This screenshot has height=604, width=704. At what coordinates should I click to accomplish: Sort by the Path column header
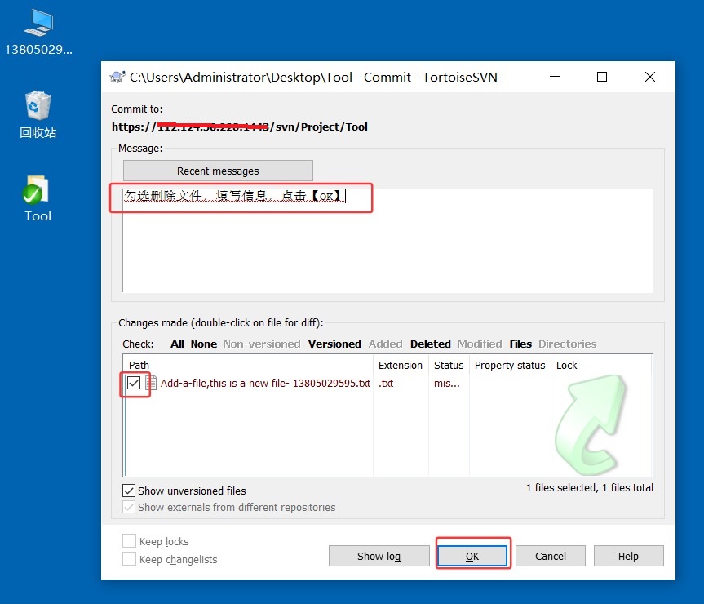pos(248,365)
